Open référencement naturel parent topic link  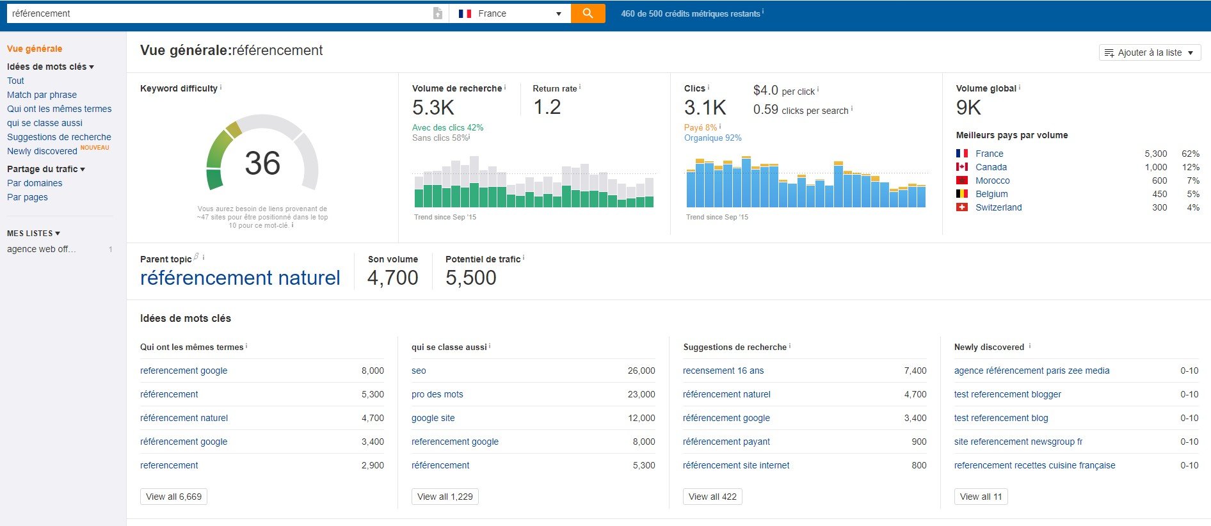coord(240,278)
